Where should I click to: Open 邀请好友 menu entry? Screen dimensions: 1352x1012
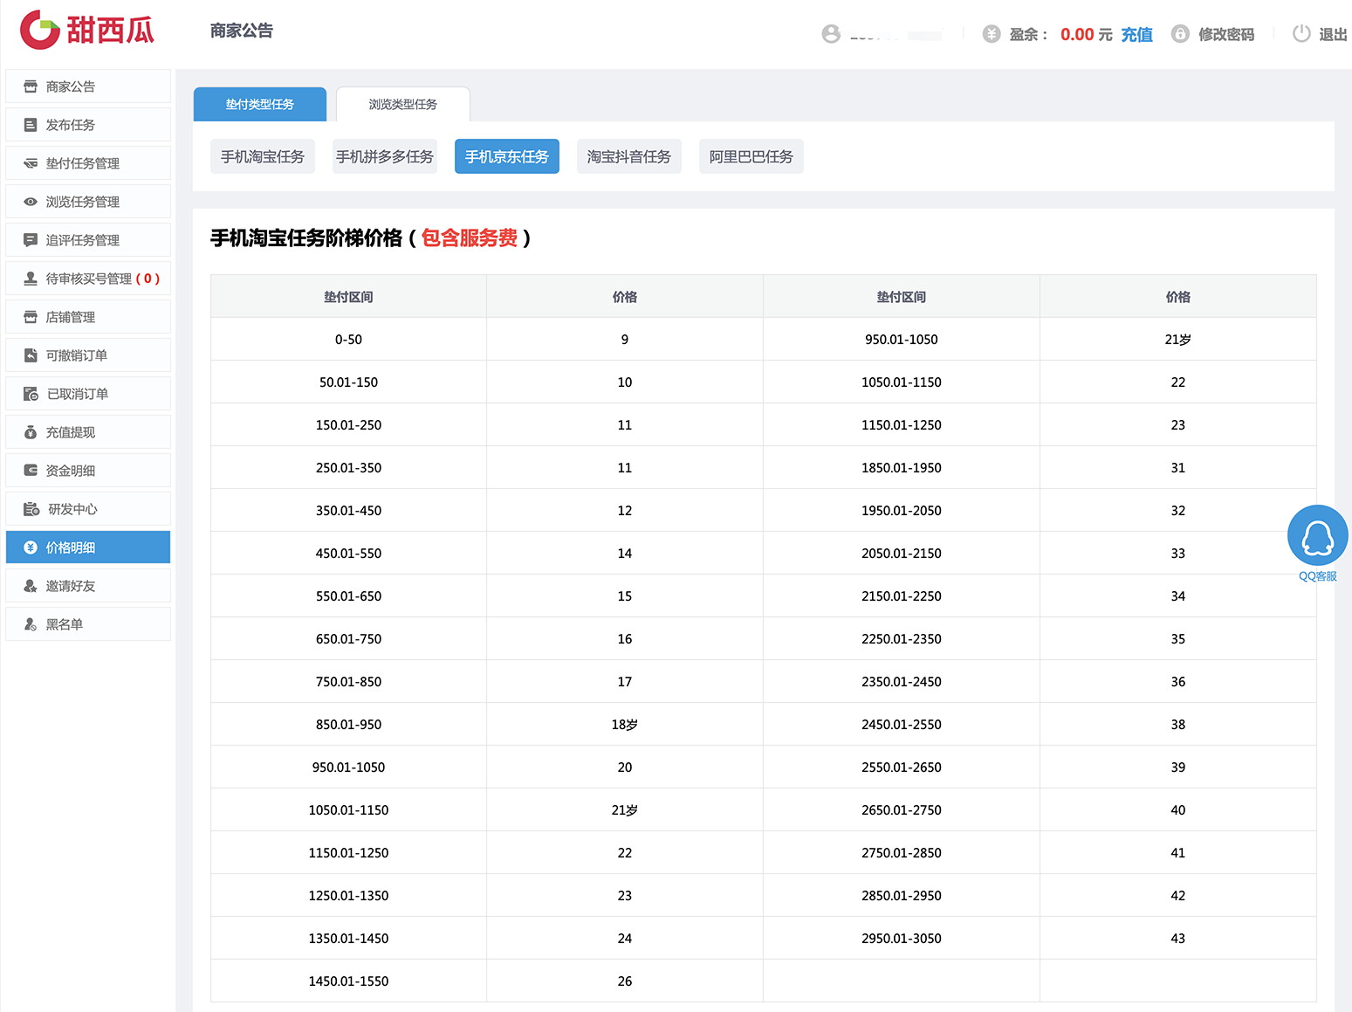(x=88, y=586)
